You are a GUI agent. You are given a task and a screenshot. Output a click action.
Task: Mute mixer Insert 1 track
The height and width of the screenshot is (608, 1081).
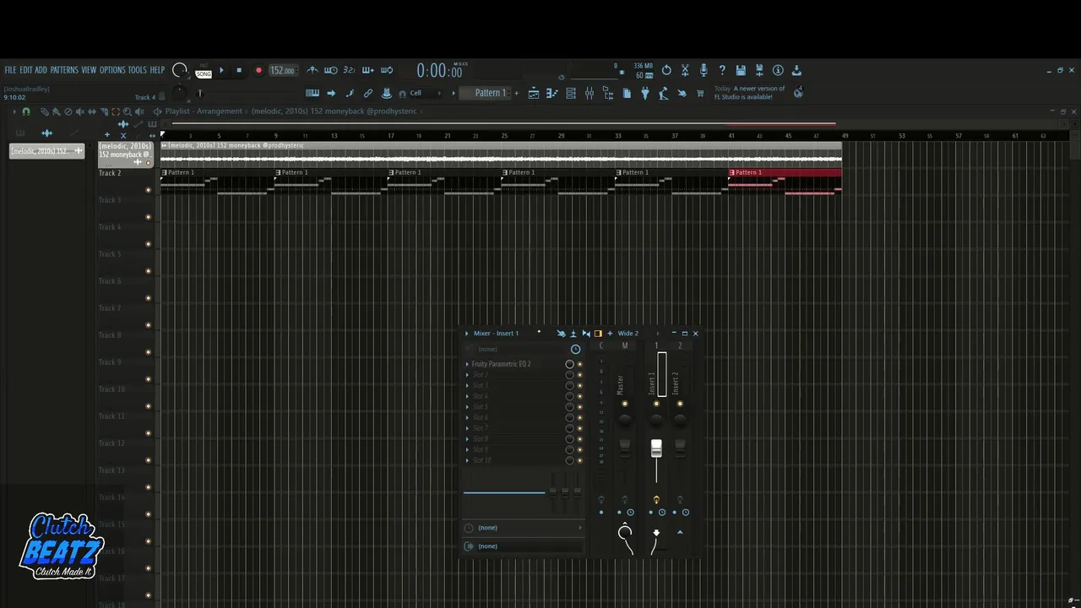coord(656,404)
